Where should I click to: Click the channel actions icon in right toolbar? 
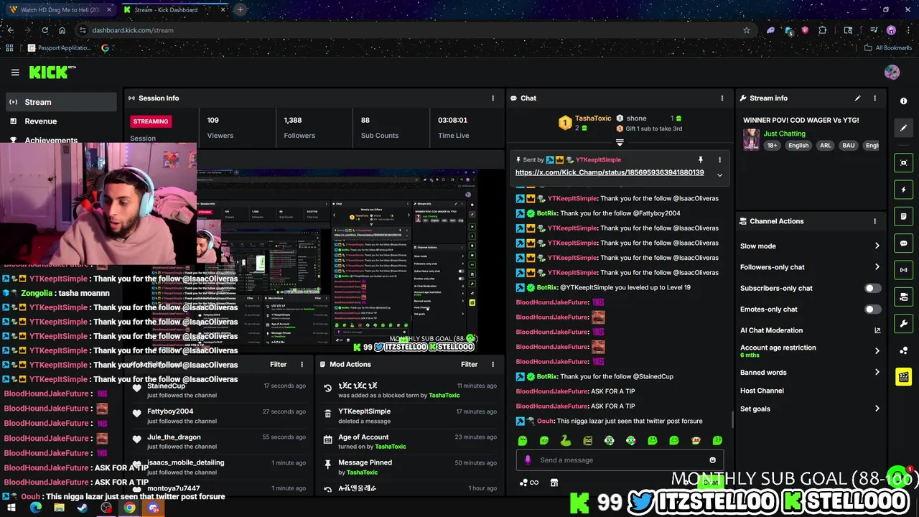[x=904, y=297]
